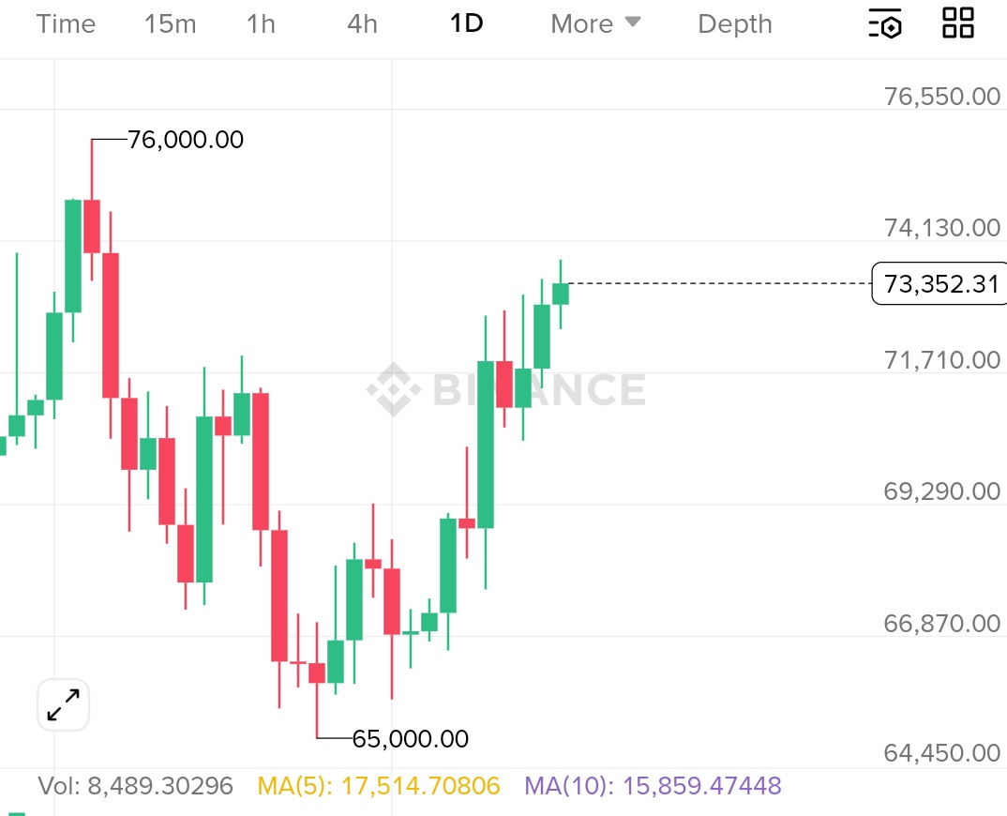Switch to the 1h interval

(x=261, y=23)
